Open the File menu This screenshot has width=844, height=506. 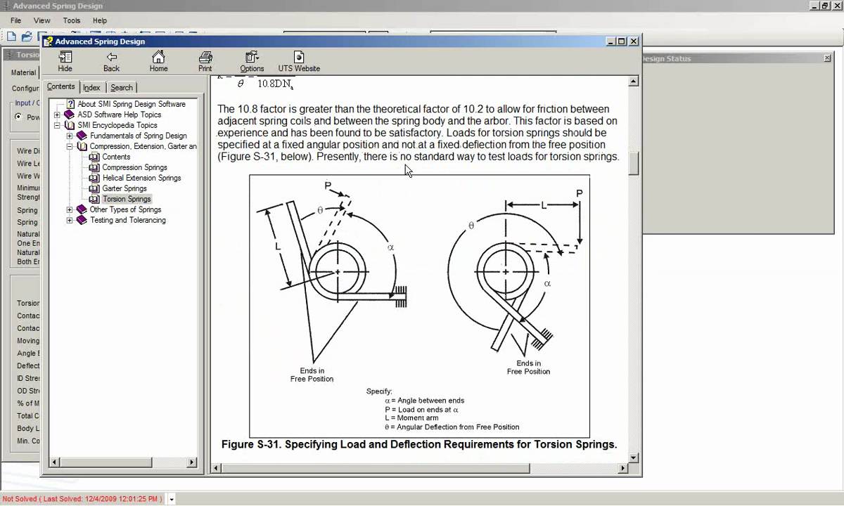16,20
